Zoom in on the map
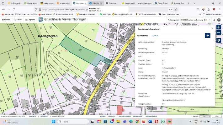The width and height of the screenshot is (223, 125). [x=219, y=27]
